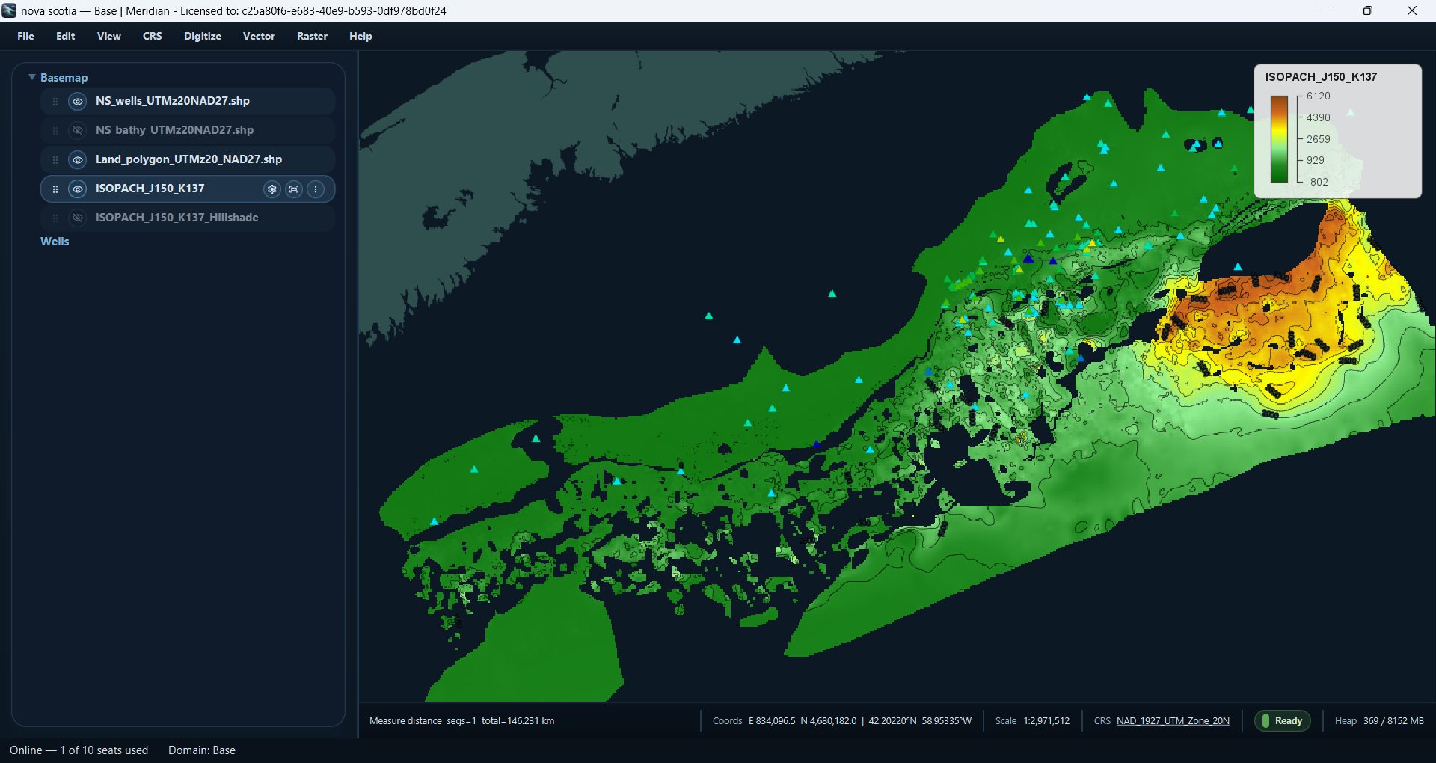Click the Meridian app icon in title bar
The image size is (1436, 763).
(9, 10)
